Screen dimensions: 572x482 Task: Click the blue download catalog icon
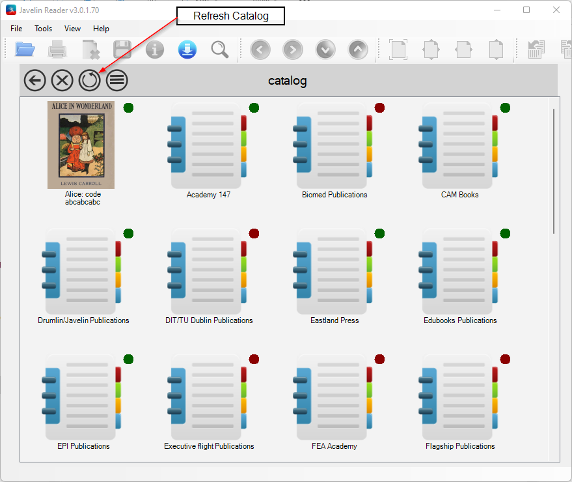(187, 50)
